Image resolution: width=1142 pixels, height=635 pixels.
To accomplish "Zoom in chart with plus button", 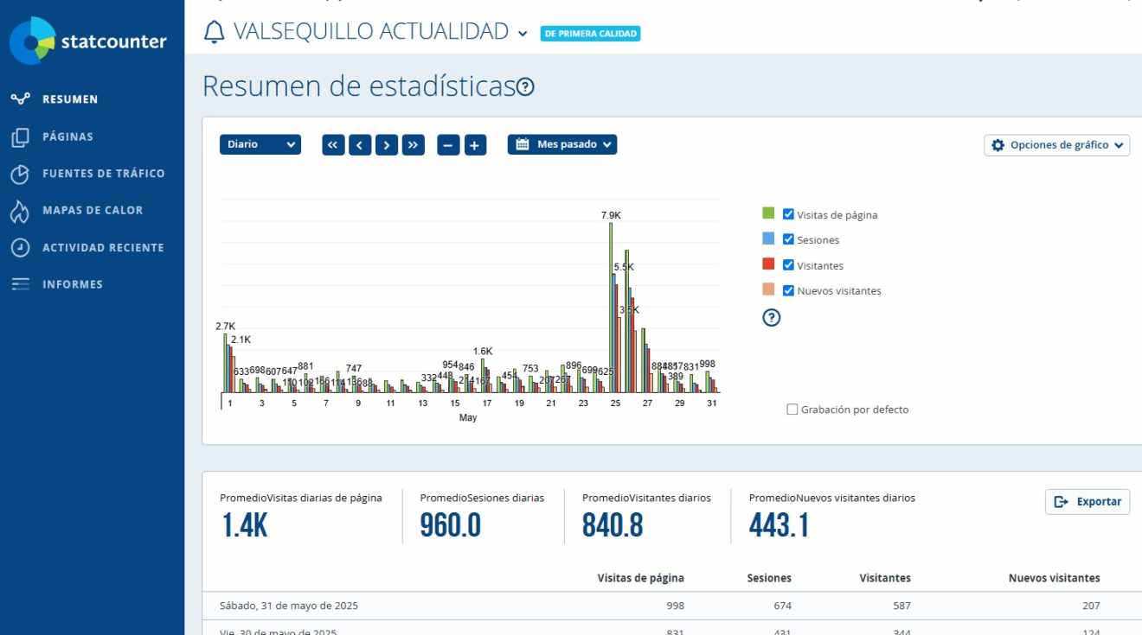I will [x=475, y=145].
